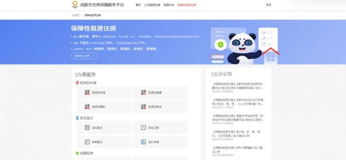Viewport: 346px width, 160px height.
Task: Click the 组队申请 person icon
Action: pos(143,142)
